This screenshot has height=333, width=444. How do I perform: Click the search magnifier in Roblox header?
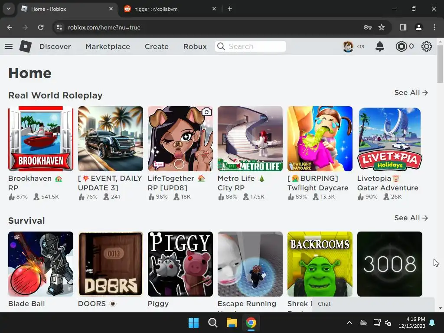221,46
